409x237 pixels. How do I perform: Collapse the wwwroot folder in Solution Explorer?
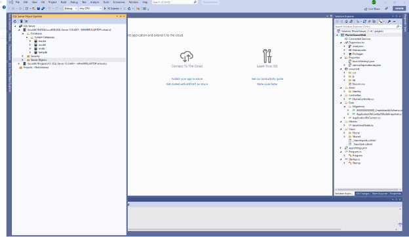(x=341, y=69)
